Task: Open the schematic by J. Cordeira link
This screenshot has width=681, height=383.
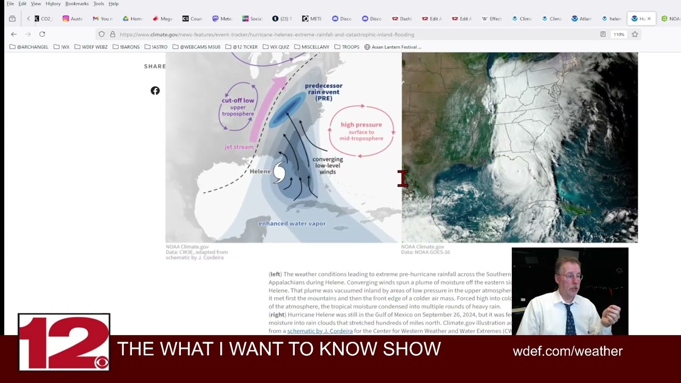Action: (320, 331)
